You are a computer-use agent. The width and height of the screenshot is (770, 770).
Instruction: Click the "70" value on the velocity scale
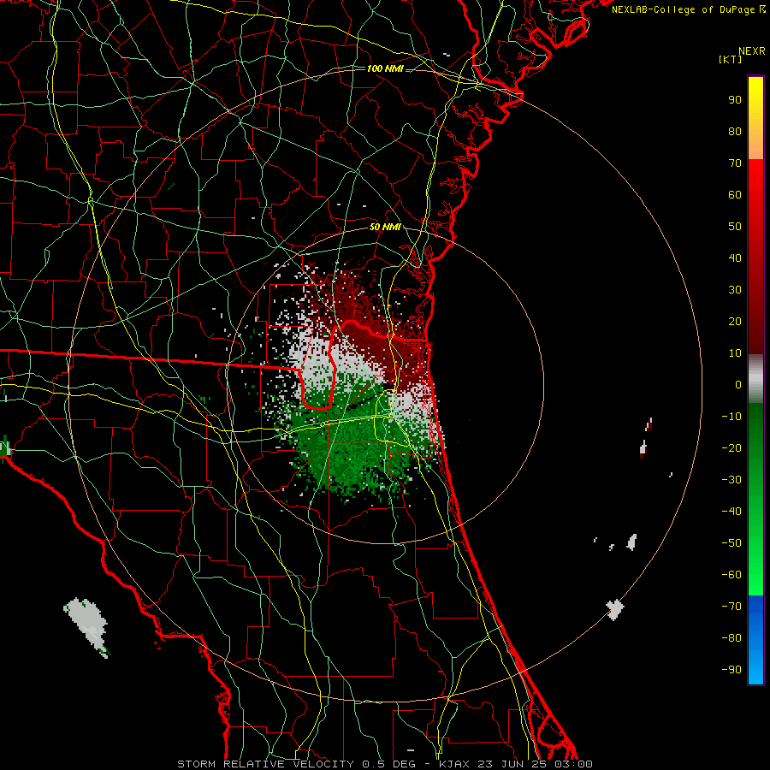point(735,163)
